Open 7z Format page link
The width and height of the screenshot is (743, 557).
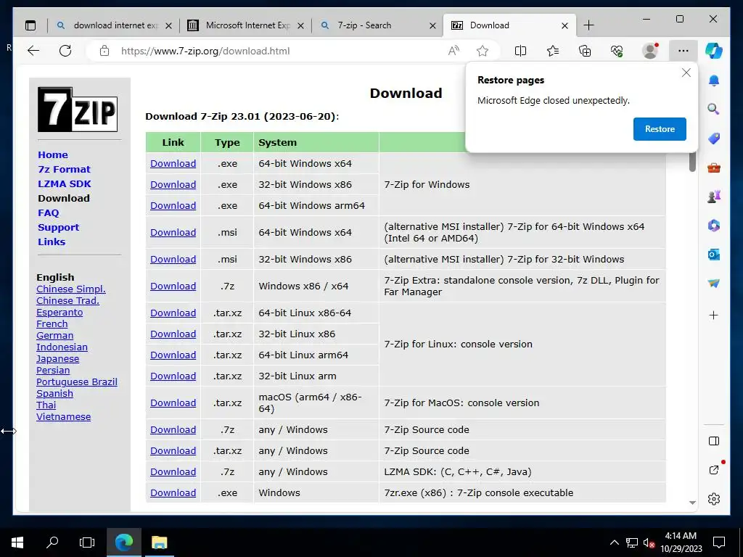click(64, 169)
